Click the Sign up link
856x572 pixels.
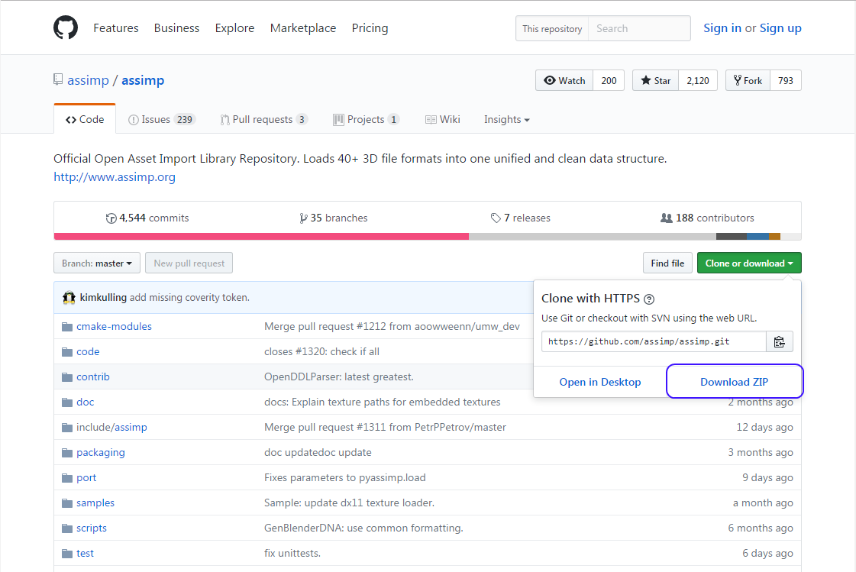tap(780, 27)
